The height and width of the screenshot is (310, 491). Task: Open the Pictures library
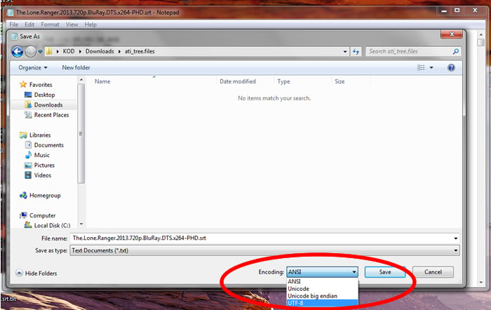point(44,166)
